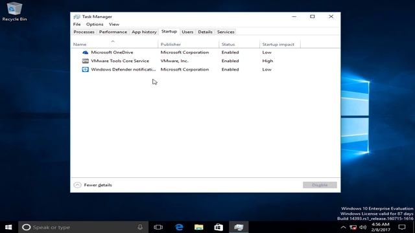Select the Windows Defender notification name
This screenshot has width=415, height=233.
pyautogui.click(x=123, y=69)
